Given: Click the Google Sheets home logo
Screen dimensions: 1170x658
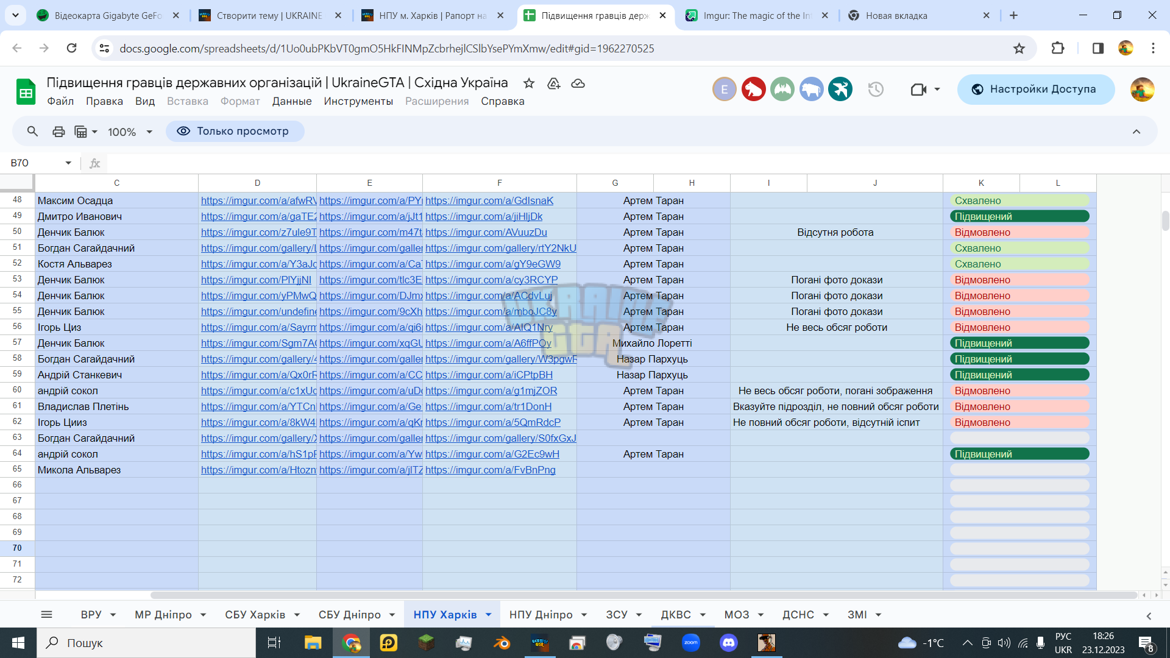Looking at the screenshot, I should (x=26, y=91).
